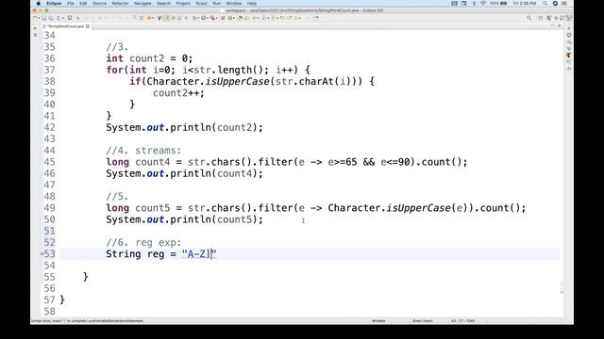
Task: Open the Window menu
Action: tap(234, 3)
